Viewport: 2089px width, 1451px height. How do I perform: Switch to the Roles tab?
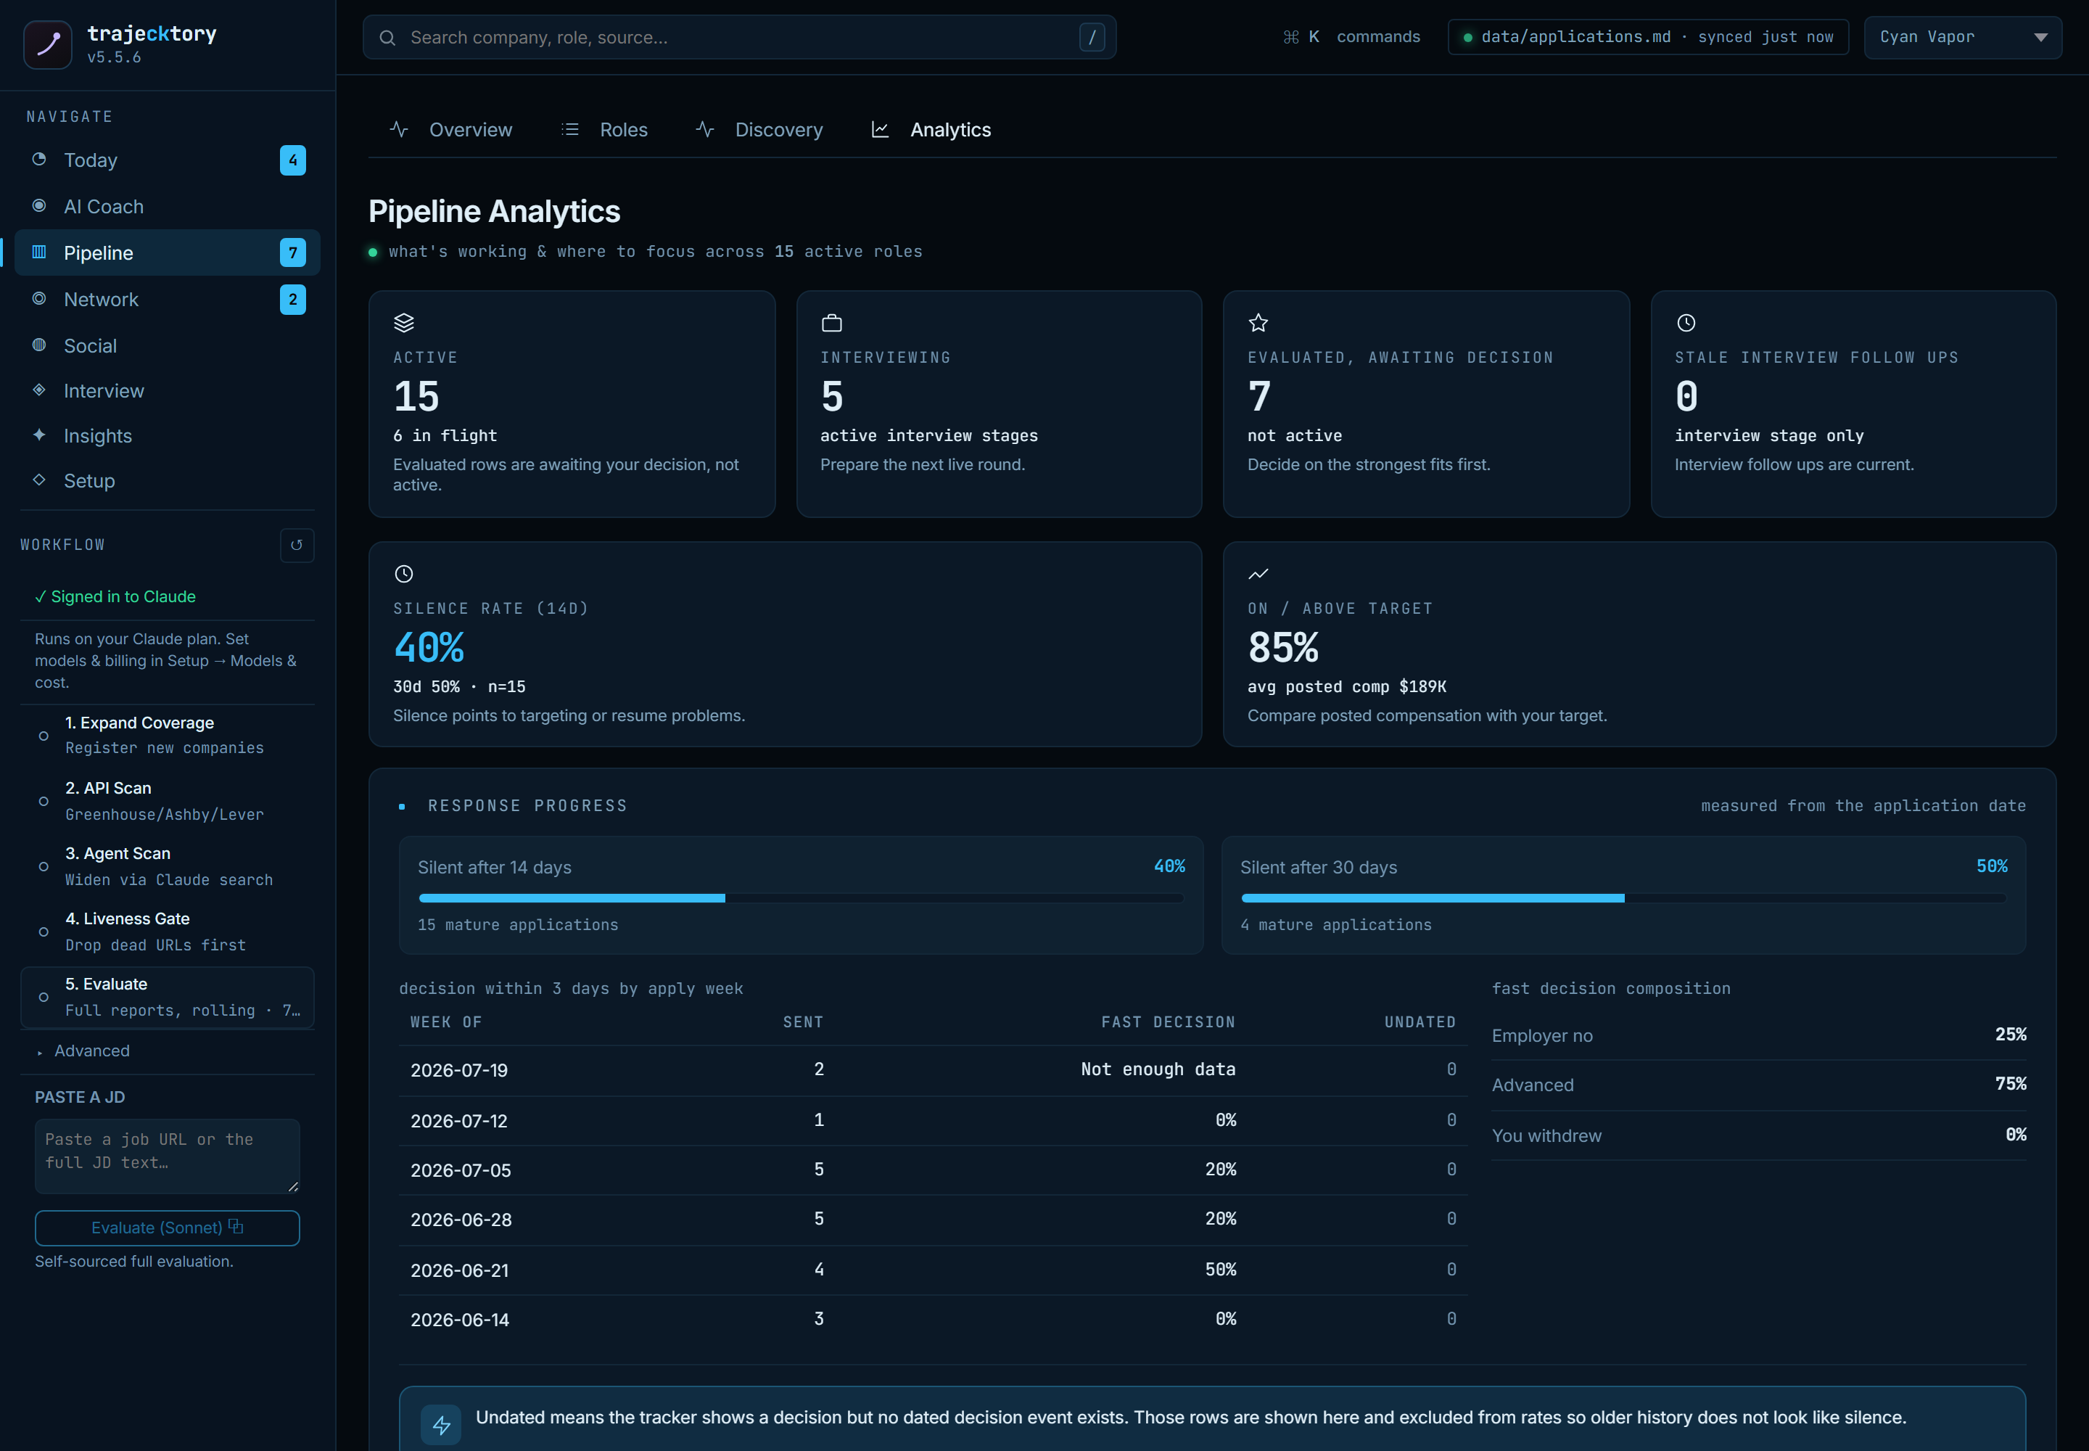(604, 130)
